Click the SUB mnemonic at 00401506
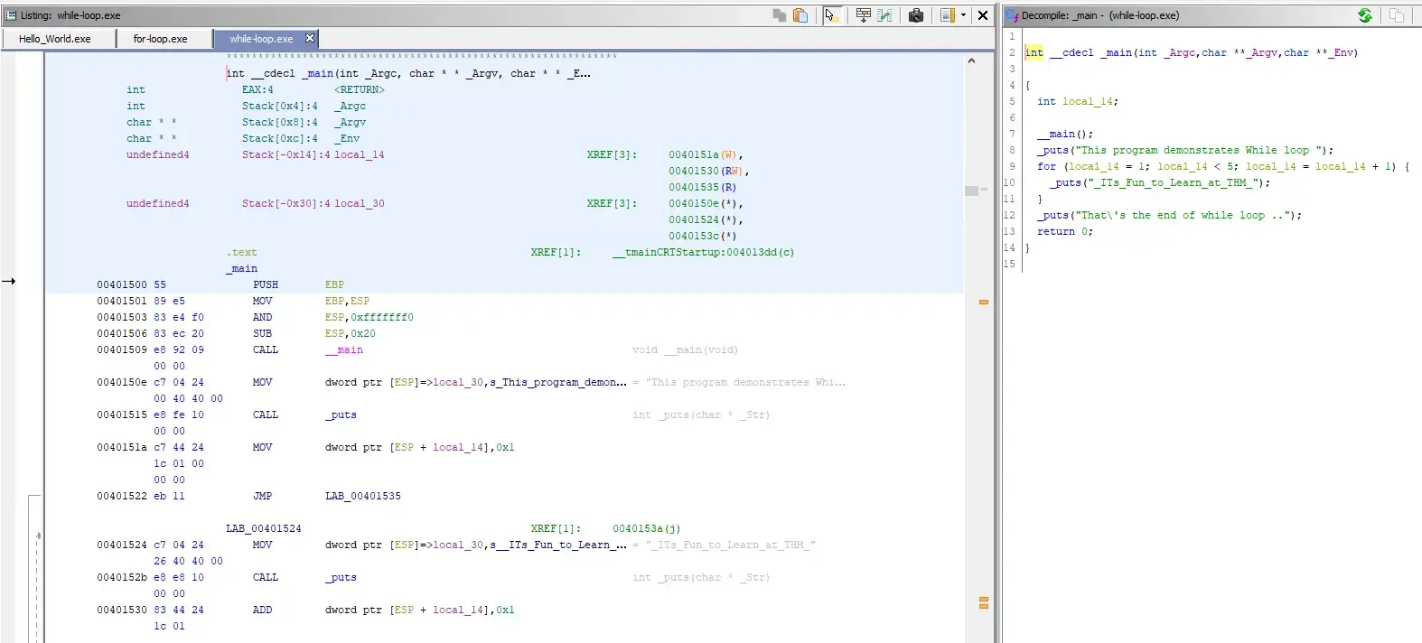This screenshot has height=643, width=1422. [x=262, y=333]
